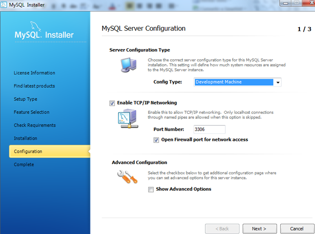Select Find latest products in sidebar
Image resolution: width=315 pixels, height=234 pixels.
[x=34, y=86]
